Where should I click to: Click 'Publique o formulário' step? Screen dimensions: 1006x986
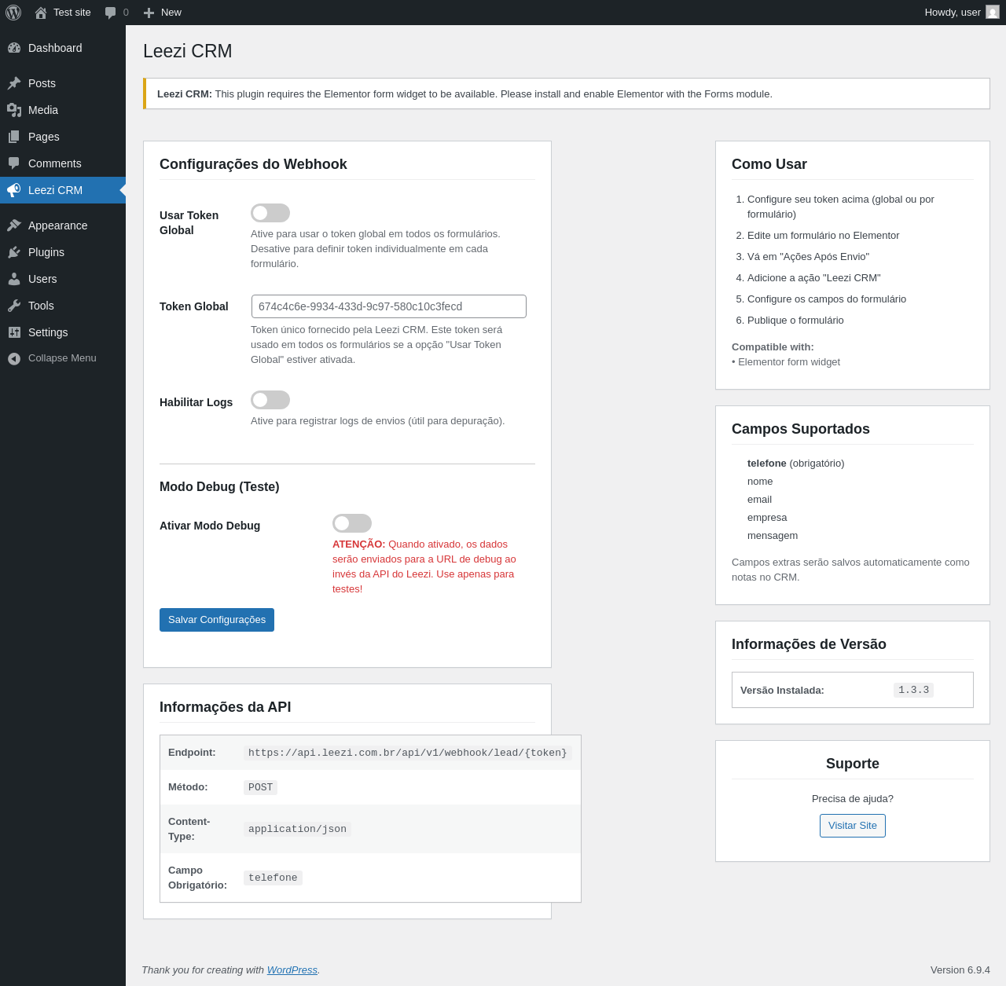795,321
